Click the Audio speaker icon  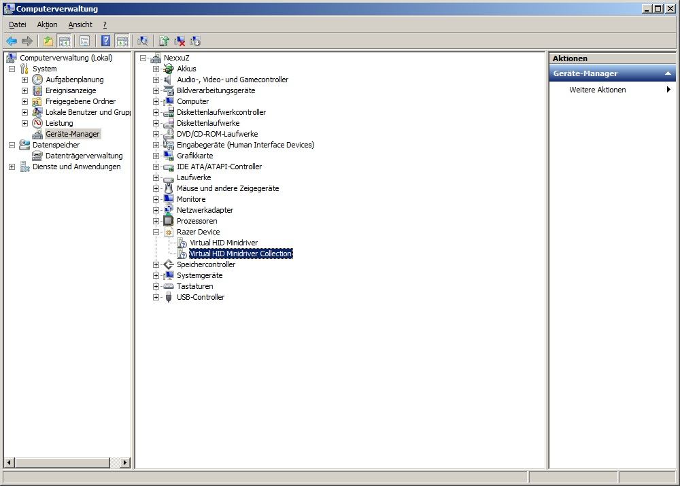coord(168,80)
